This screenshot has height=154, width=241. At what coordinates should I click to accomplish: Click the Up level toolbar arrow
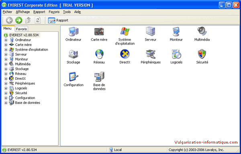click(28, 20)
